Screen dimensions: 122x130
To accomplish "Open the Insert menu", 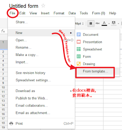I will pos(45,13).
